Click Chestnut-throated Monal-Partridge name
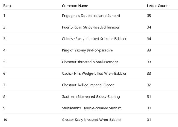178x127 pixels. click(x=90, y=62)
